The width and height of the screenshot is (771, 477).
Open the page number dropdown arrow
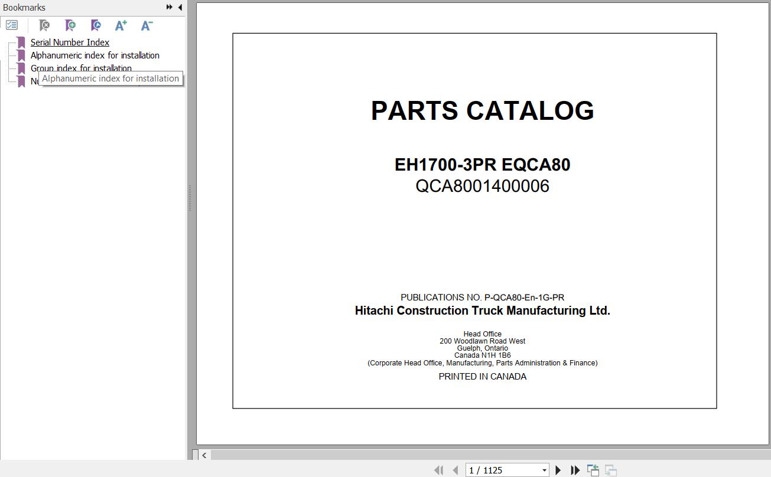544,471
